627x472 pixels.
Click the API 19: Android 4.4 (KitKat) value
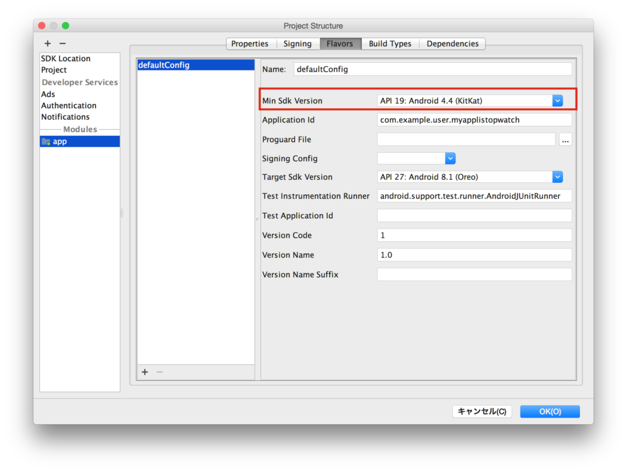pyautogui.click(x=431, y=101)
